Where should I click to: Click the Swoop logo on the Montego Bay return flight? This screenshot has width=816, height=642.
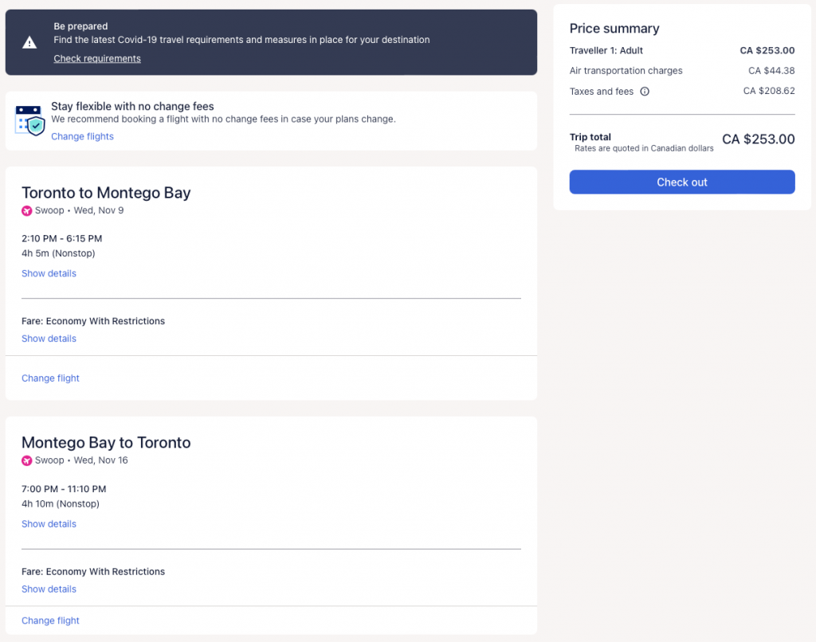tap(27, 461)
